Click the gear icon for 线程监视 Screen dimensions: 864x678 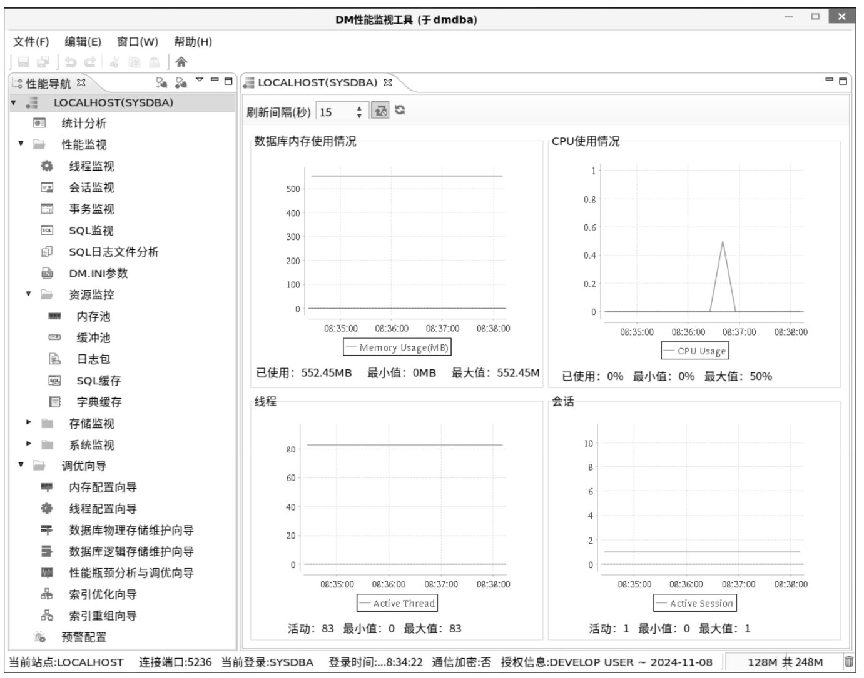tap(47, 166)
